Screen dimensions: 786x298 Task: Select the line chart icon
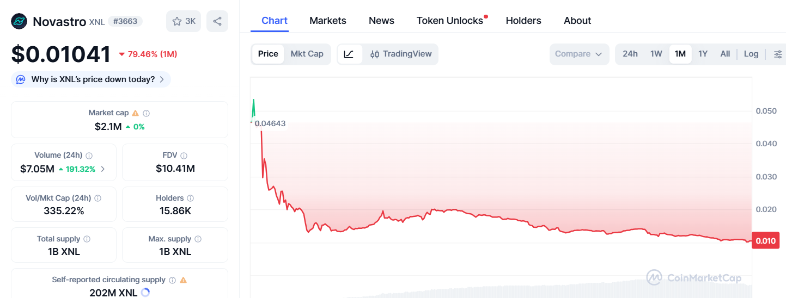tap(349, 54)
